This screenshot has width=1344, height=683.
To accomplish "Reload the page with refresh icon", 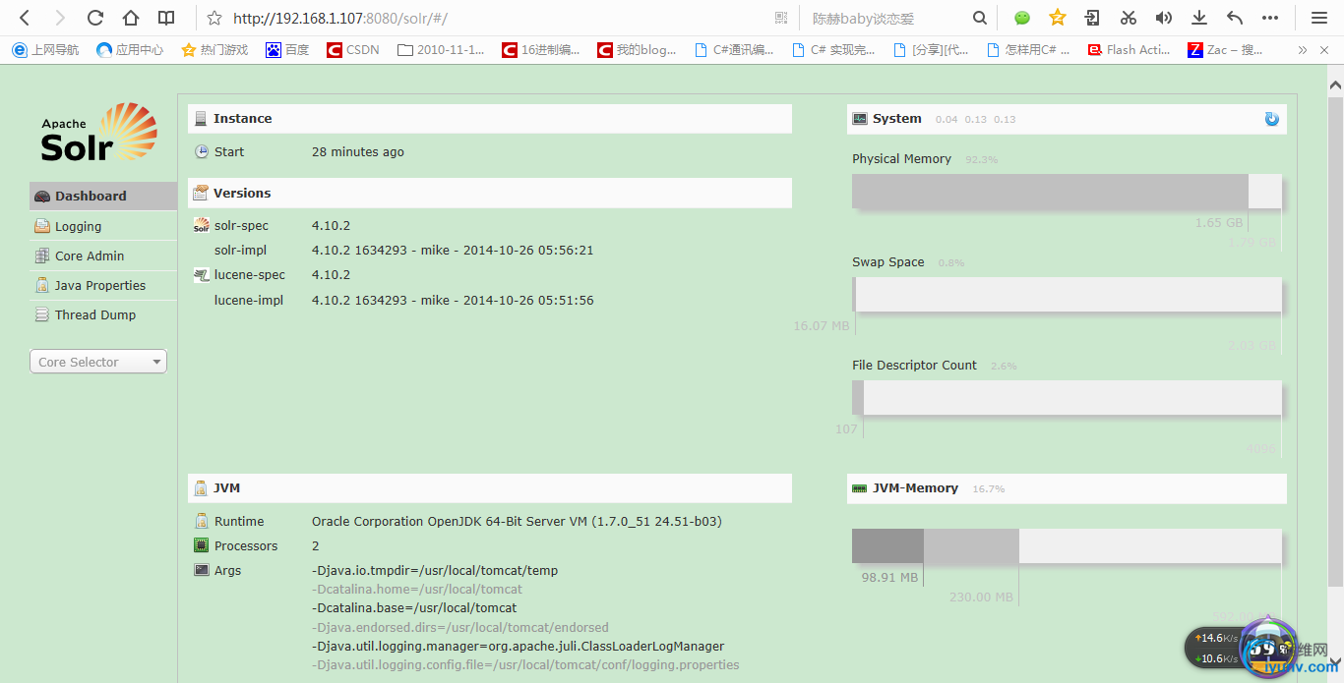I will (95, 18).
